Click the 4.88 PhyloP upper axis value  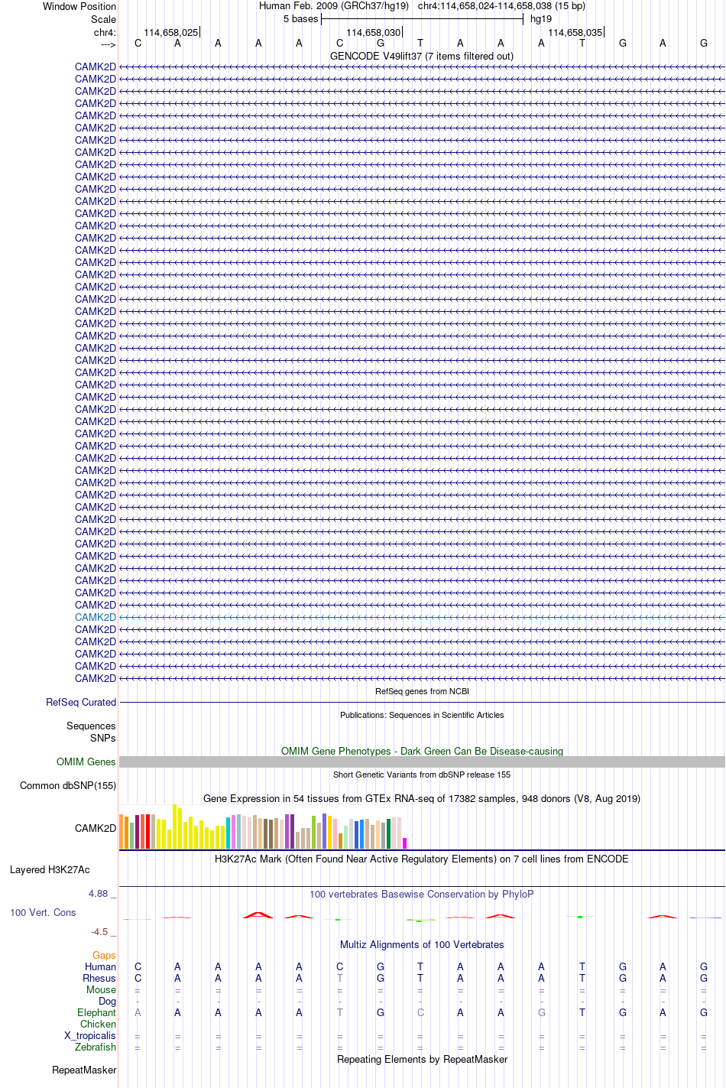(x=98, y=893)
